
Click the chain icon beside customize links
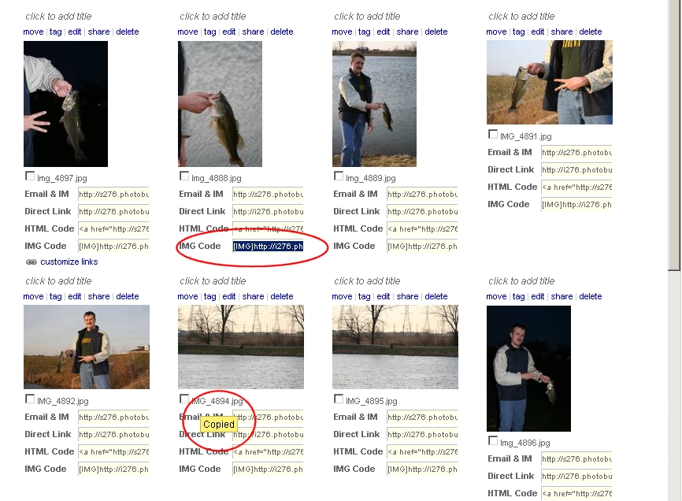pos(32,262)
